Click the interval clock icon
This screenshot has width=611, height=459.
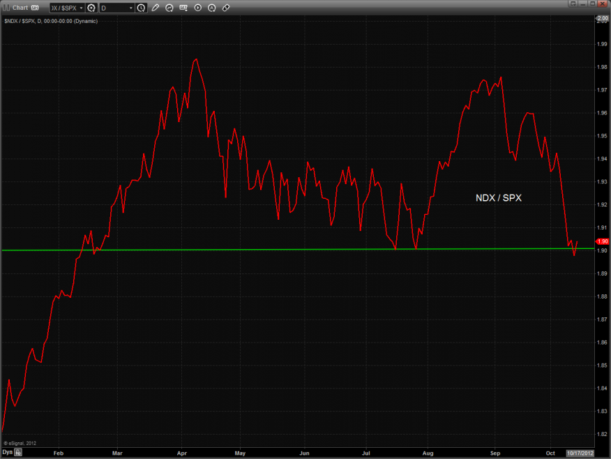[142, 8]
